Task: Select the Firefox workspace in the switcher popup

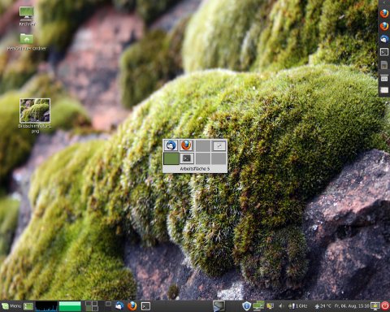Action: tap(186, 145)
